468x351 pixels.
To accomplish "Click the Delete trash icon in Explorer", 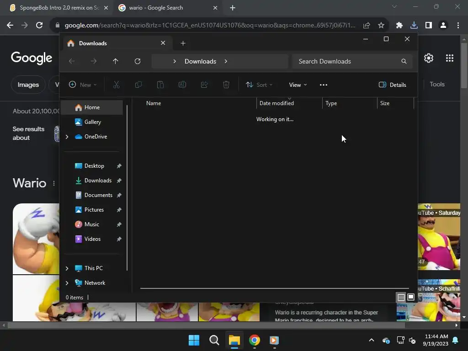I will pyautogui.click(x=226, y=85).
